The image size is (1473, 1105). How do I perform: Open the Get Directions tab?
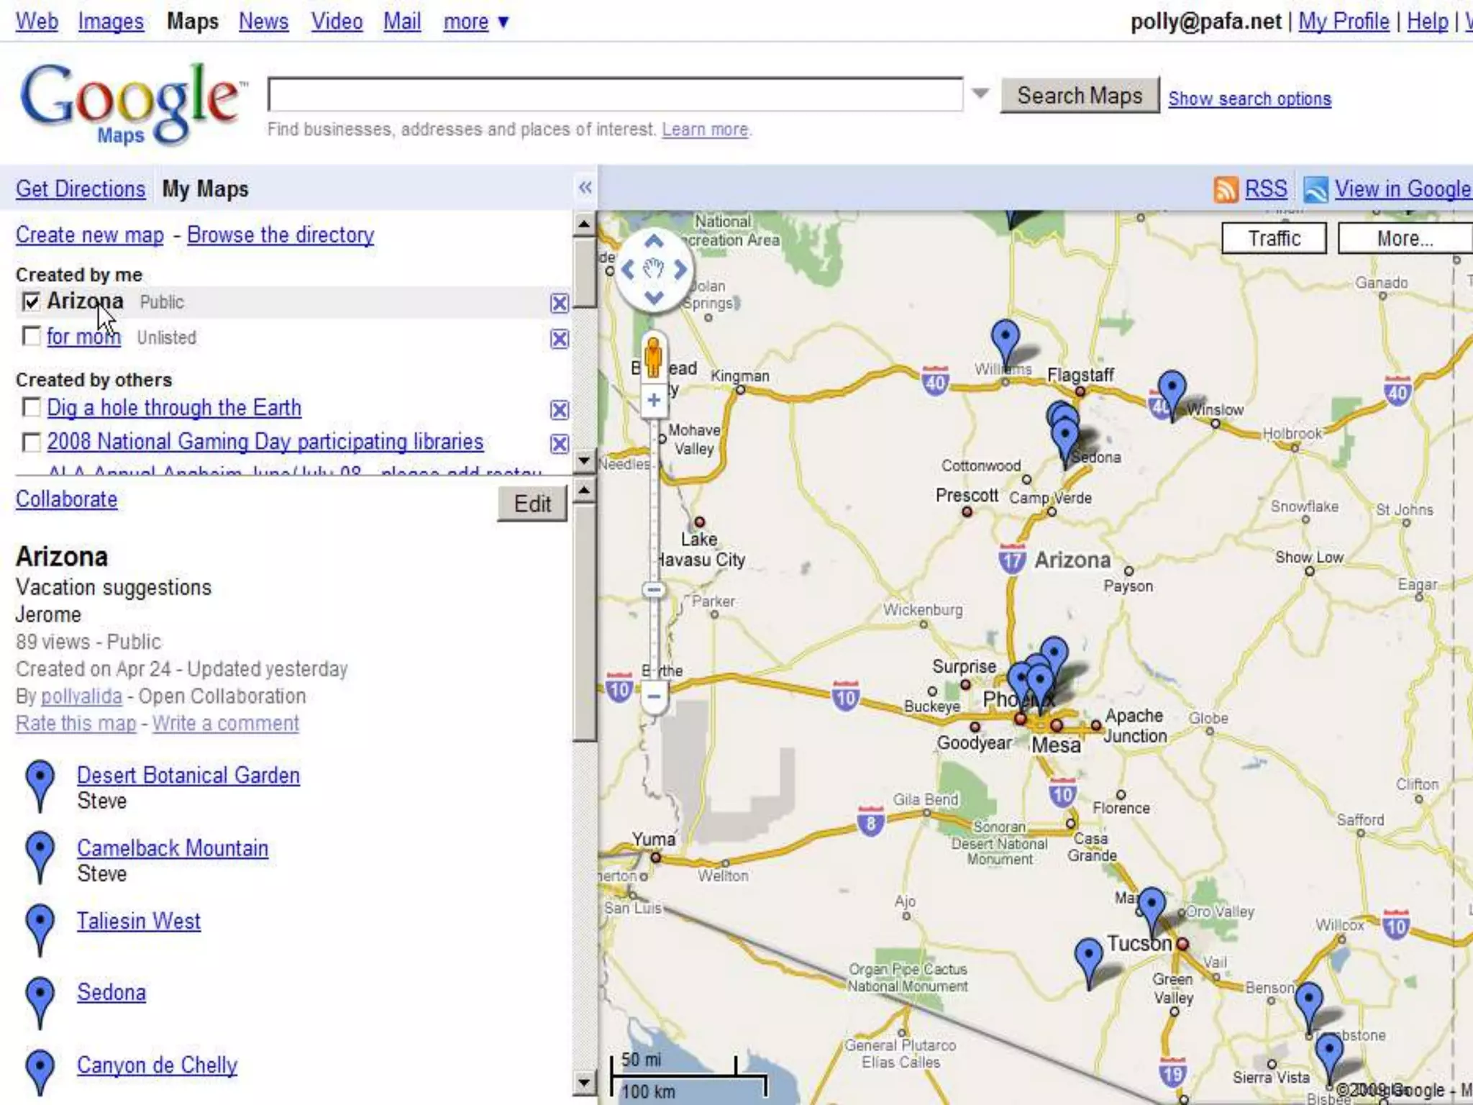coord(81,189)
